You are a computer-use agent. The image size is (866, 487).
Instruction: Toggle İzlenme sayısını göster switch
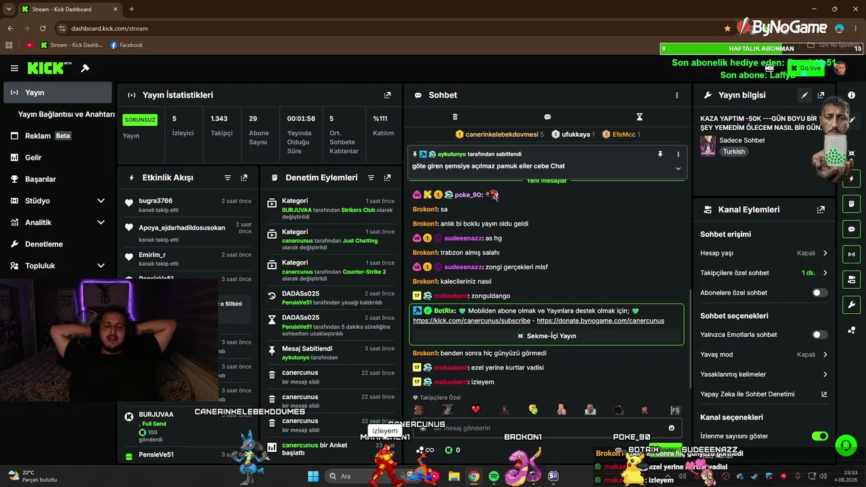point(820,436)
